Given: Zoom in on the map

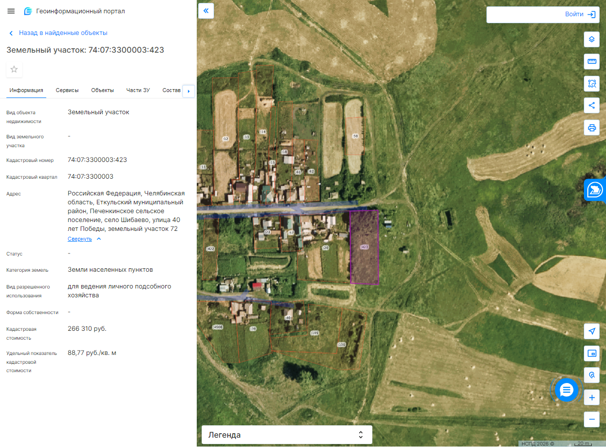Looking at the screenshot, I should coord(592,397).
